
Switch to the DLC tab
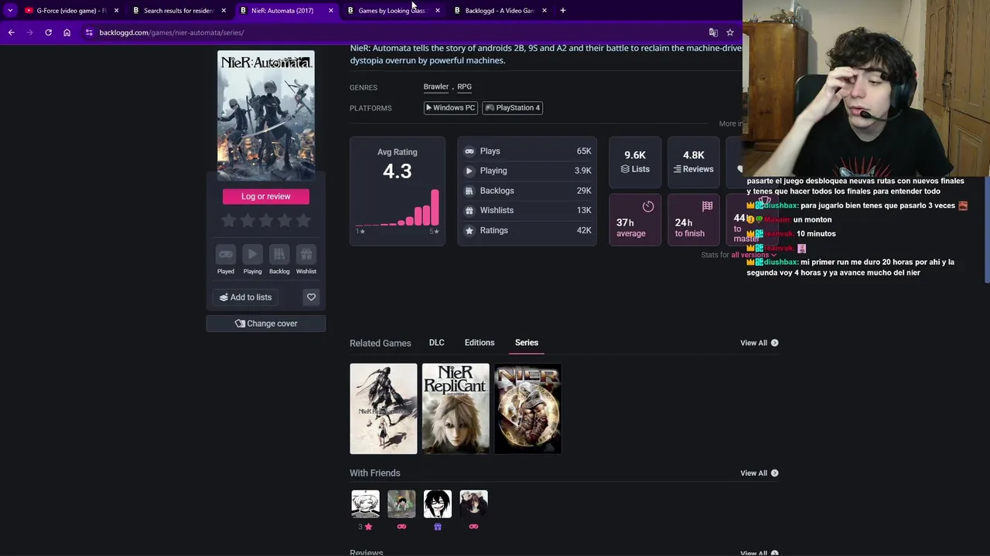click(437, 343)
